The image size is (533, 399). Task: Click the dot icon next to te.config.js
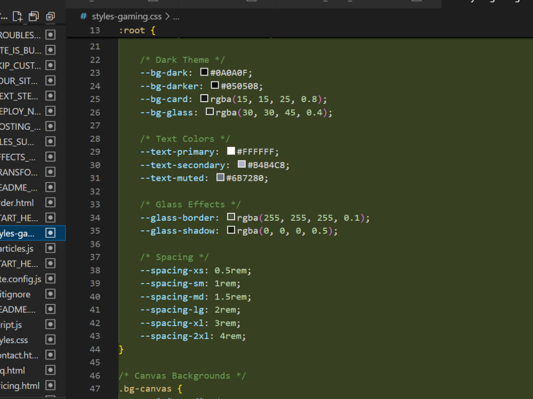[50, 279]
